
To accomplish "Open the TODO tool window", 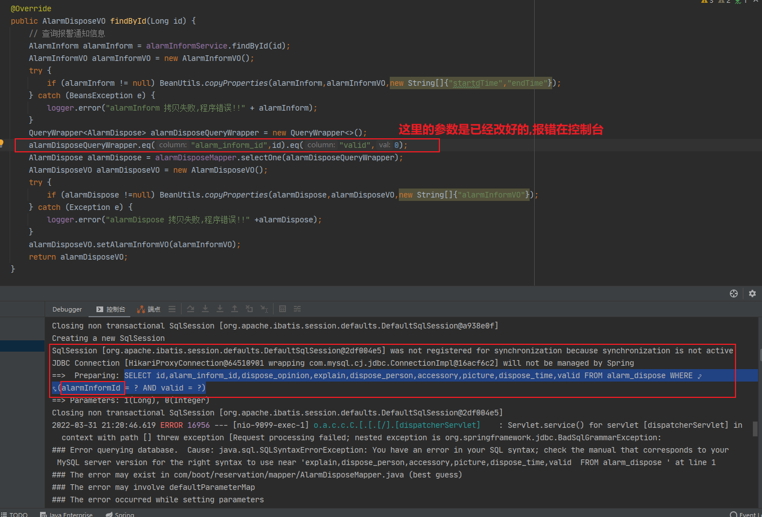I will [14, 514].
